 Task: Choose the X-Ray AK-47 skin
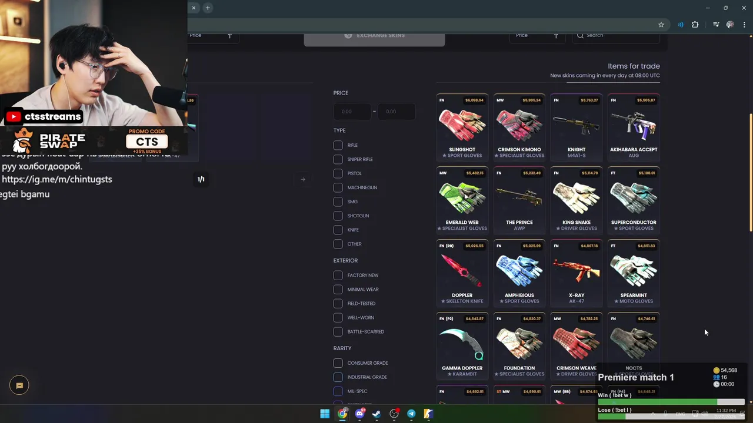point(576,273)
